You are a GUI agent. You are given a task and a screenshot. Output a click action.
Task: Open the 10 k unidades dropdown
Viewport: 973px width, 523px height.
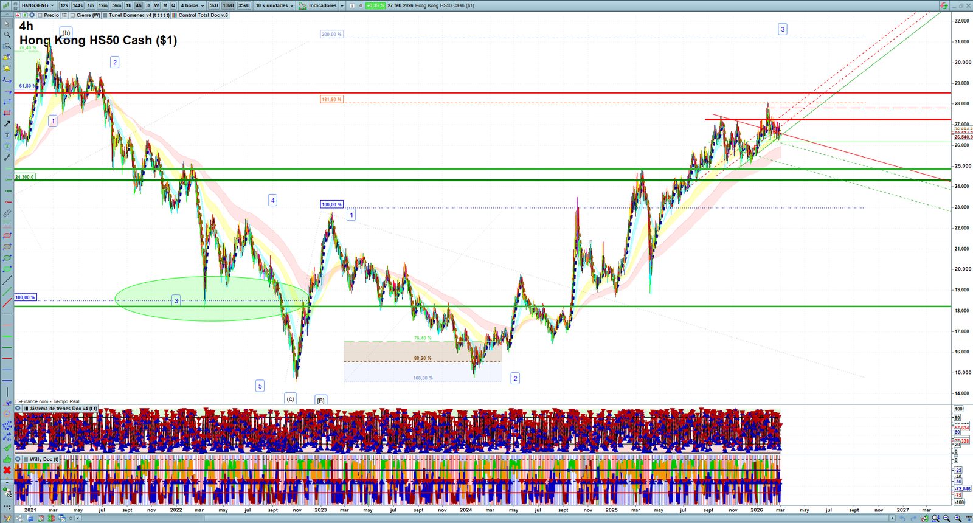(274, 5)
